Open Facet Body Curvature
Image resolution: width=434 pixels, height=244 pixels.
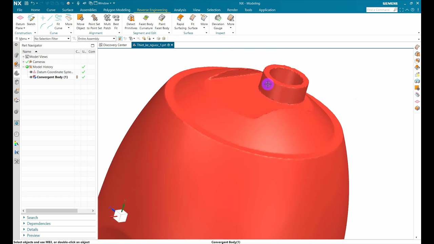pyautogui.click(x=146, y=22)
